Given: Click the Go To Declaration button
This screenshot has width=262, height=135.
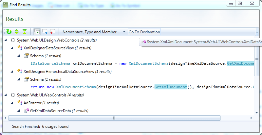Looking at the screenshot, I should (144, 32).
